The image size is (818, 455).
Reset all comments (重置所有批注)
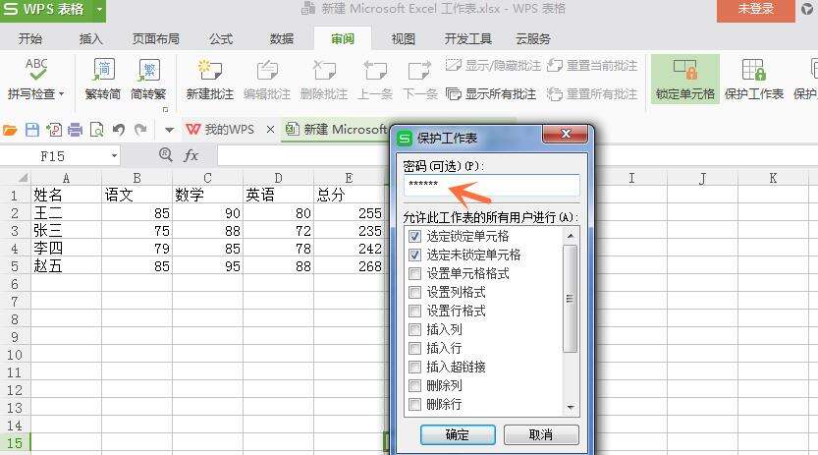(x=591, y=94)
